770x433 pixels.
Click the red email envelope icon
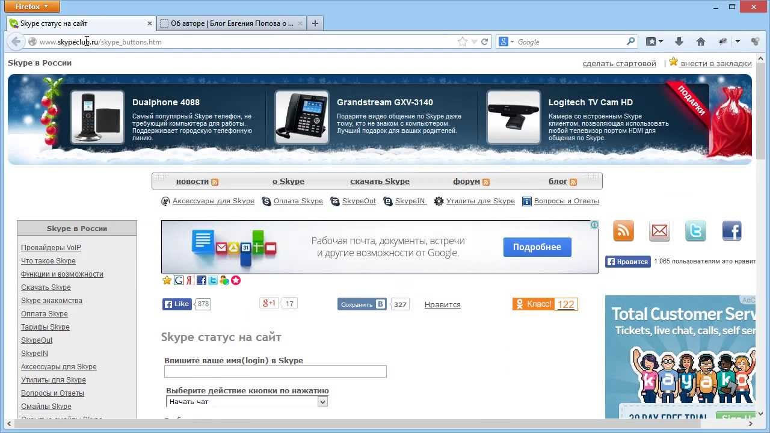tap(659, 231)
